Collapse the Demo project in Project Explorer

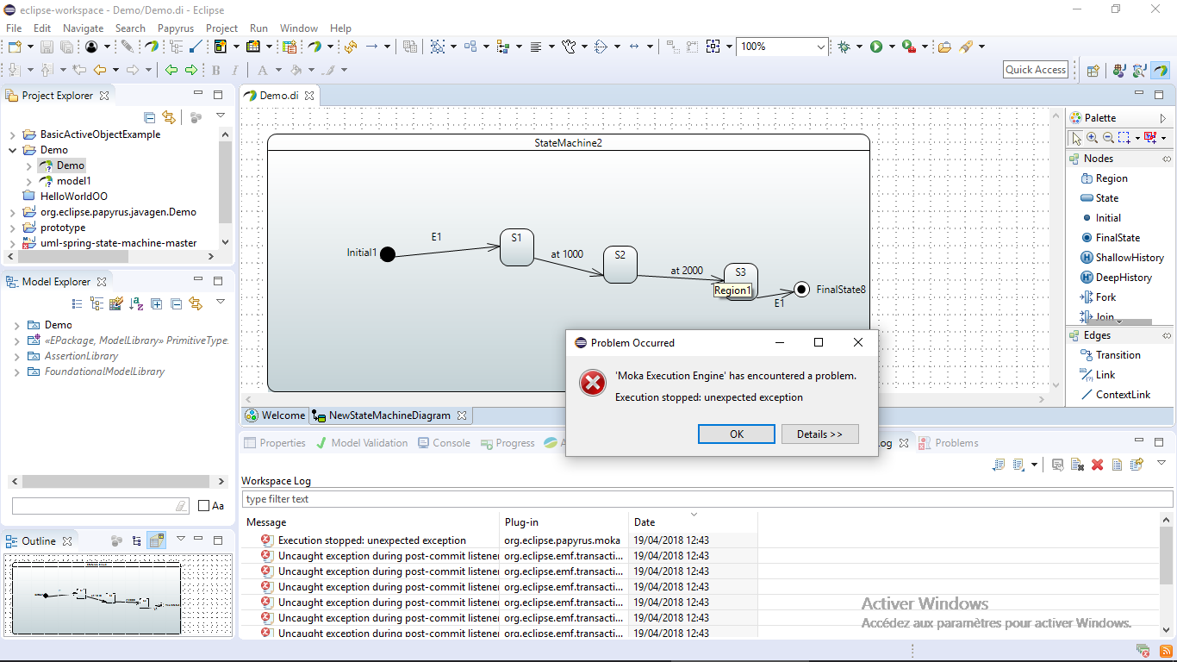[x=13, y=150]
